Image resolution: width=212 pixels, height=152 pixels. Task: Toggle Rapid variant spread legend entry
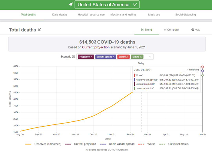point(117,144)
